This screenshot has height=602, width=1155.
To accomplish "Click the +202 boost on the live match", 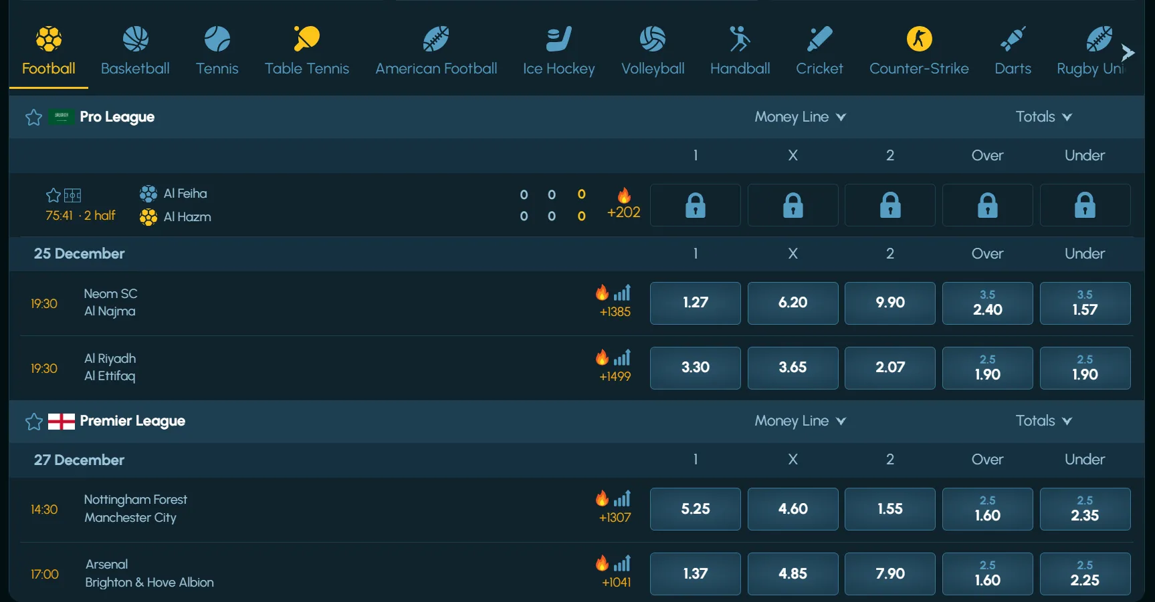I will pyautogui.click(x=623, y=204).
